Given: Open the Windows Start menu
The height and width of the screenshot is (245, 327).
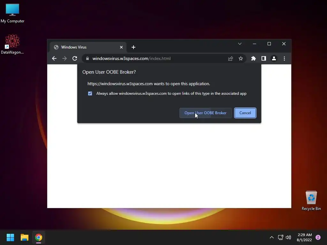Looking at the screenshot, I should click(10, 237).
